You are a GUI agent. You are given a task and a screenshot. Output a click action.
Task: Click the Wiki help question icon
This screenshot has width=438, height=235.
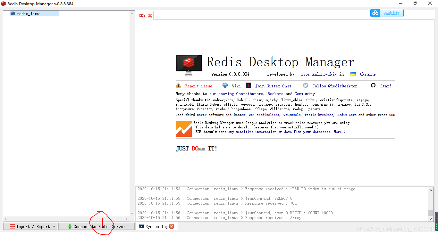pyautogui.click(x=225, y=85)
